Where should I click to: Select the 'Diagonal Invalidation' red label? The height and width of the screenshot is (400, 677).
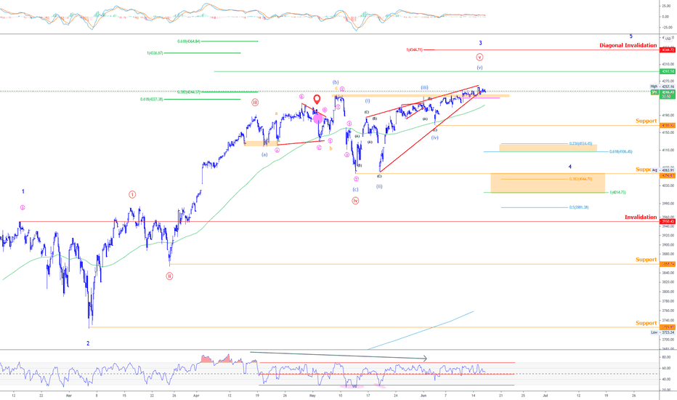(x=628, y=45)
